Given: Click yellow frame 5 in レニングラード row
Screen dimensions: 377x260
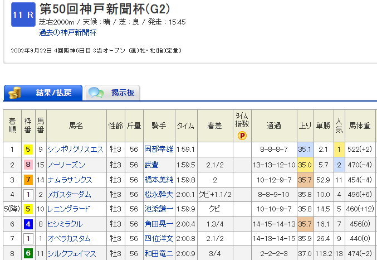Looking at the screenshot, I should [x=28, y=209].
